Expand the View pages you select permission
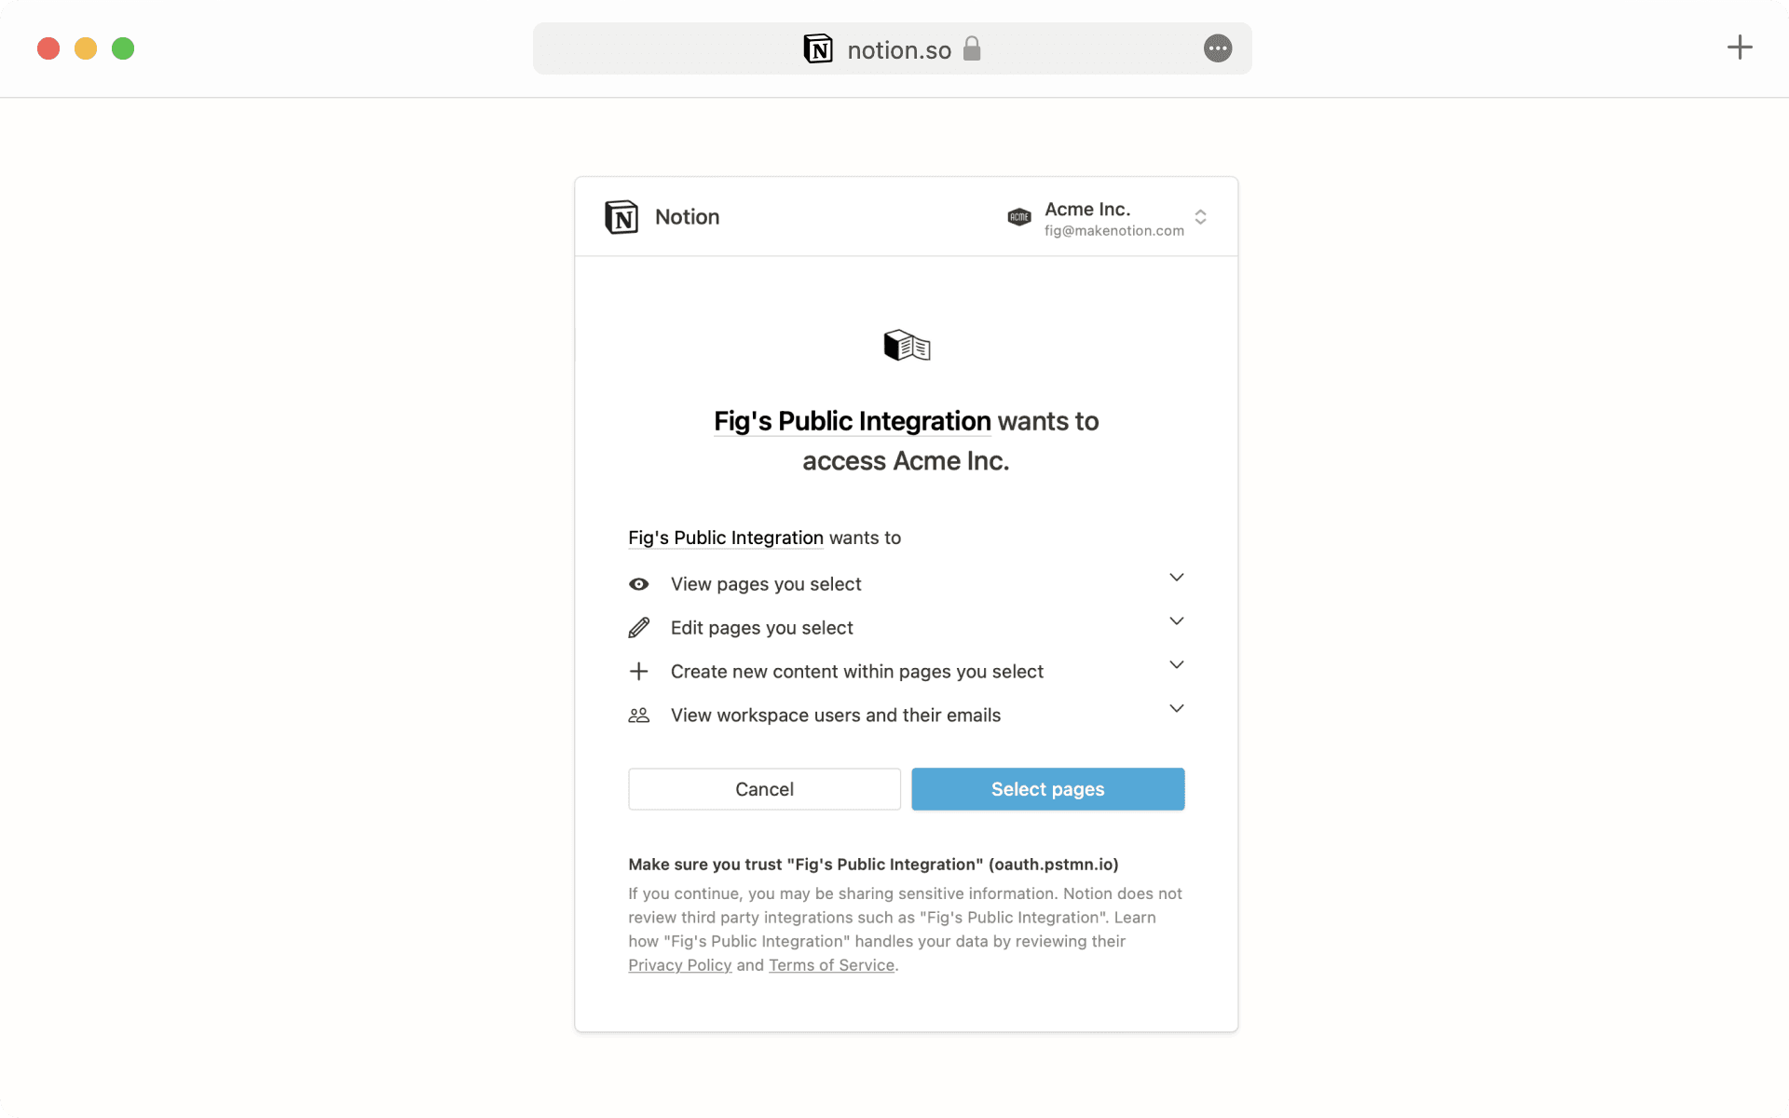Viewport: 1789px width, 1118px height. coord(1175,578)
